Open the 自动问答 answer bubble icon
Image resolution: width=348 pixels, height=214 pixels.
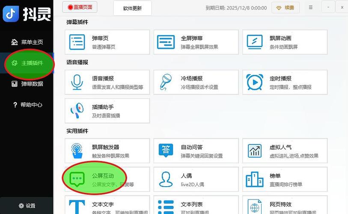[x=166, y=150]
